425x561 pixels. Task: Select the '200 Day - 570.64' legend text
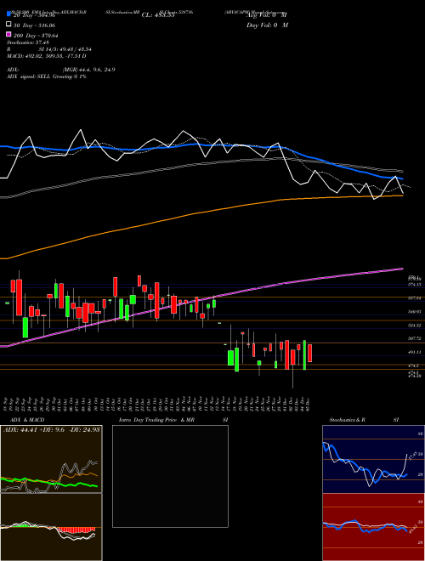pos(36,35)
